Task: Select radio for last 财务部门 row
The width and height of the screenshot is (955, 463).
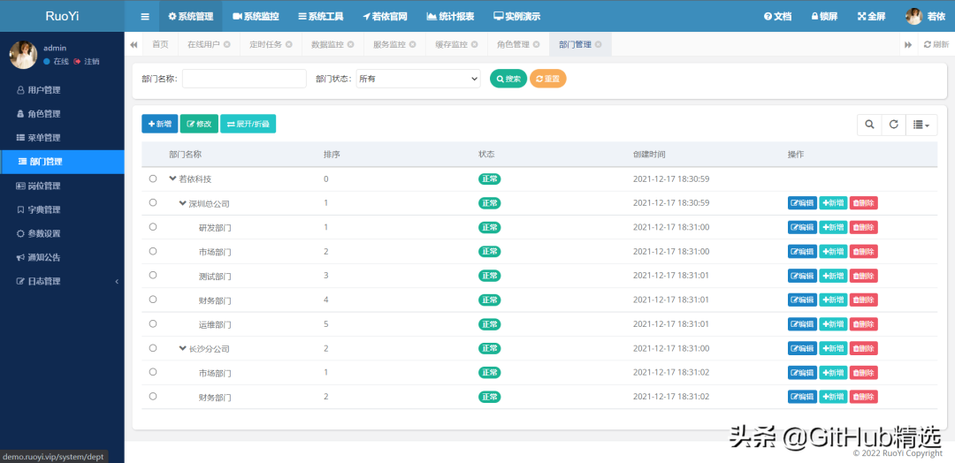Action: (x=153, y=396)
